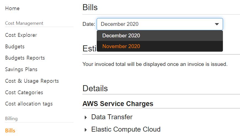
Task: Navigate to the Budgets page
Action: (x=15, y=47)
